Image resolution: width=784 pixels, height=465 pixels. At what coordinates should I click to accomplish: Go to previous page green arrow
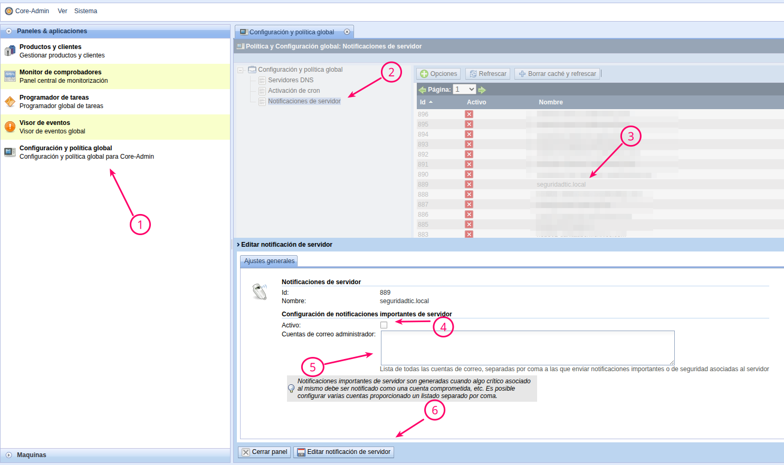point(422,90)
